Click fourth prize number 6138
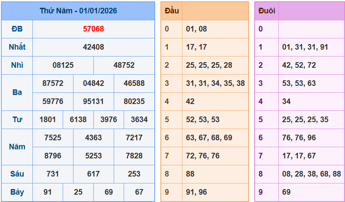This screenshot has width=345, height=202. pos(78,120)
